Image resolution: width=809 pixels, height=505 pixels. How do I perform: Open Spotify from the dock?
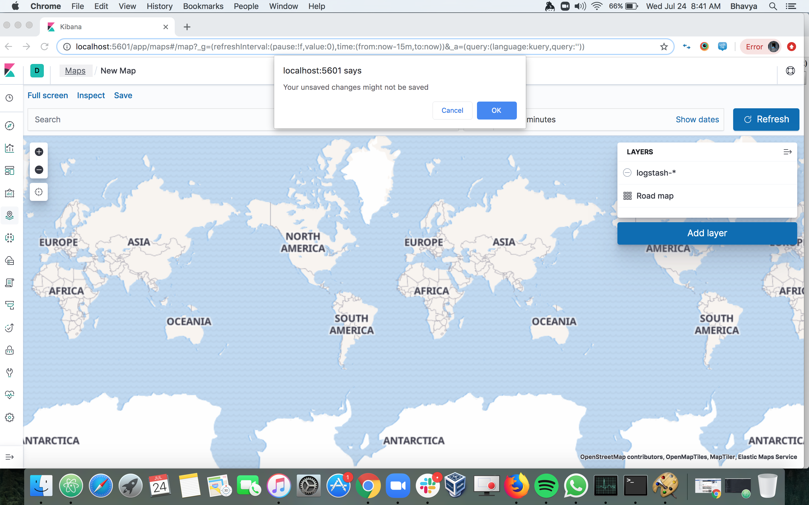pos(546,486)
